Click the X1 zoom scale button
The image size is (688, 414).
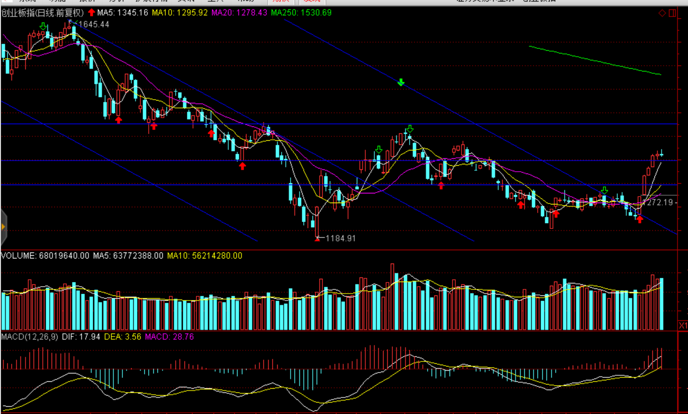point(683,325)
